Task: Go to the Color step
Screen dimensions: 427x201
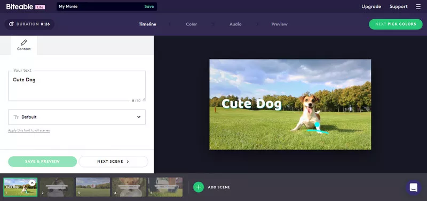Action: tap(192, 24)
